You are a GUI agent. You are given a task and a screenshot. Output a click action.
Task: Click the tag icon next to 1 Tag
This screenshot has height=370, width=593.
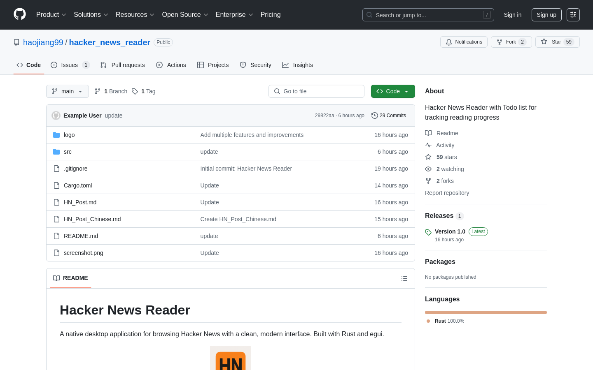(x=135, y=91)
